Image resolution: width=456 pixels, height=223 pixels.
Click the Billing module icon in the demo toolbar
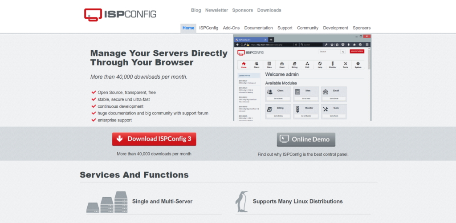point(295,64)
